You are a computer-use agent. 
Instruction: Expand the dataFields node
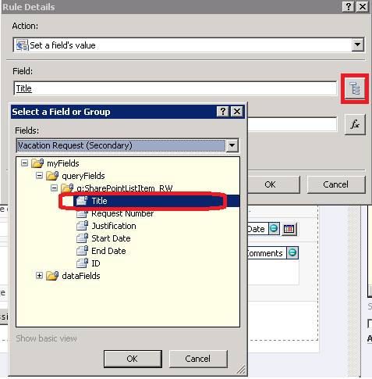tap(39, 275)
